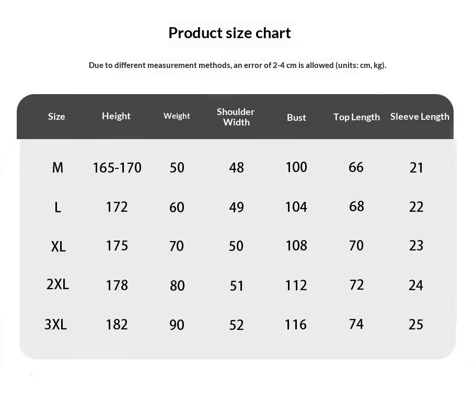Select the 108 bust value for XL
The image size is (474, 400).
click(296, 246)
